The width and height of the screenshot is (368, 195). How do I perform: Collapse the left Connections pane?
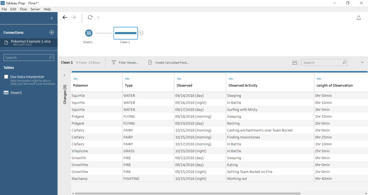click(x=52, y=18)
